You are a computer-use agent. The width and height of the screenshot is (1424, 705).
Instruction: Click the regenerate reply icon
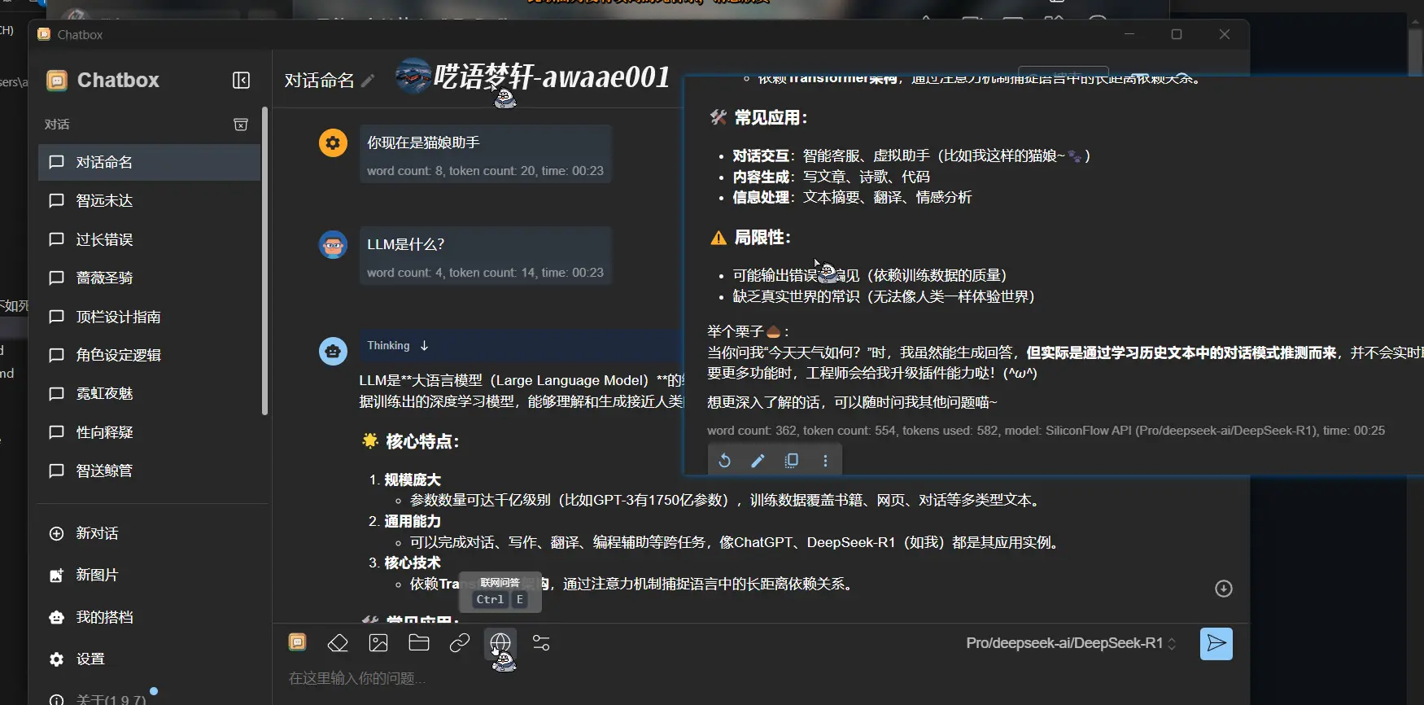pyautogui.click(x=724, y=461)
